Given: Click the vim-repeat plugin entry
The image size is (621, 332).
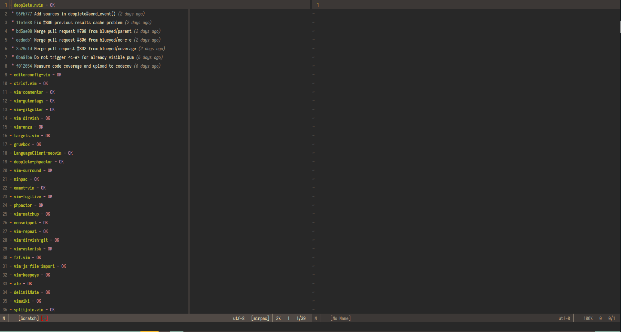Looking at the screenshot, I should [x=29, y=231].
